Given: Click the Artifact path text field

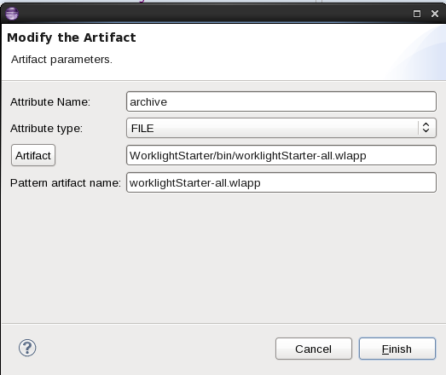Looking at the screenshot, I should pyautogui.click(x=281, y=155).
